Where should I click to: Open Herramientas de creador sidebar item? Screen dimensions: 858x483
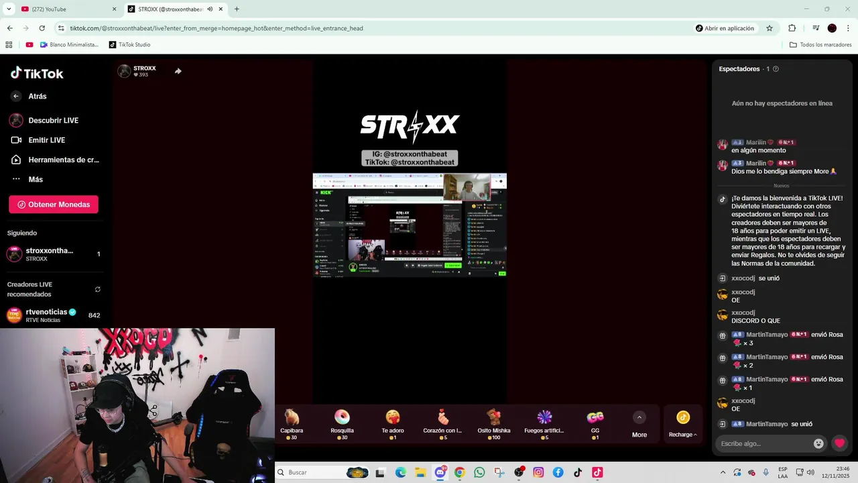point(54,160)
